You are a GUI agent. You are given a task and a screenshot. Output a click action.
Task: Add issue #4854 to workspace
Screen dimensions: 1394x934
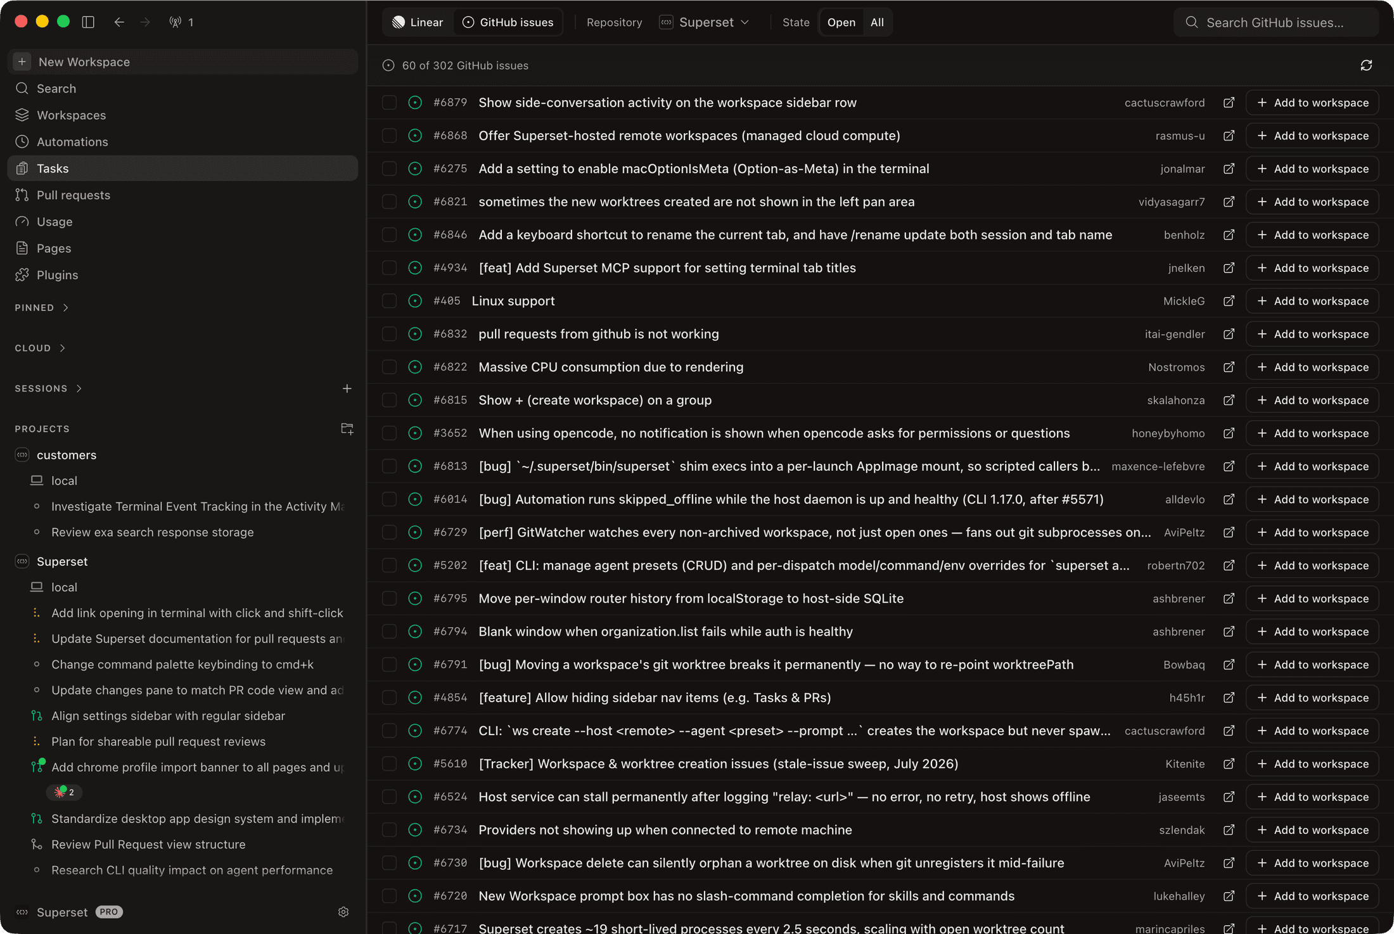pyautogui.click(x=1312, y=698)
